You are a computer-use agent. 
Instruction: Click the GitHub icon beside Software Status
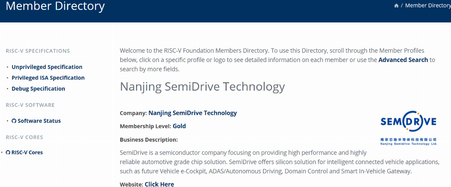(x=14, y=121)
